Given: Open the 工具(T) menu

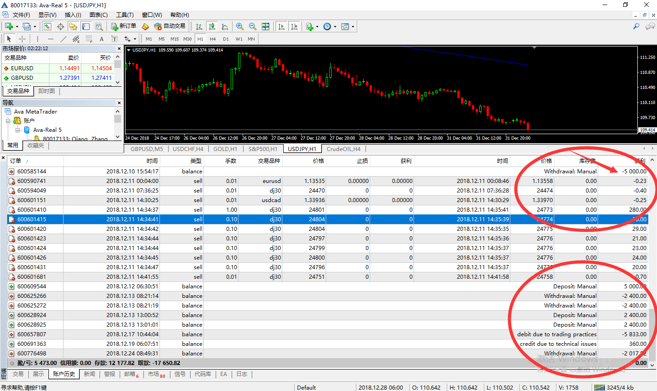Looking at the screenshot, I should coord(125,15).
